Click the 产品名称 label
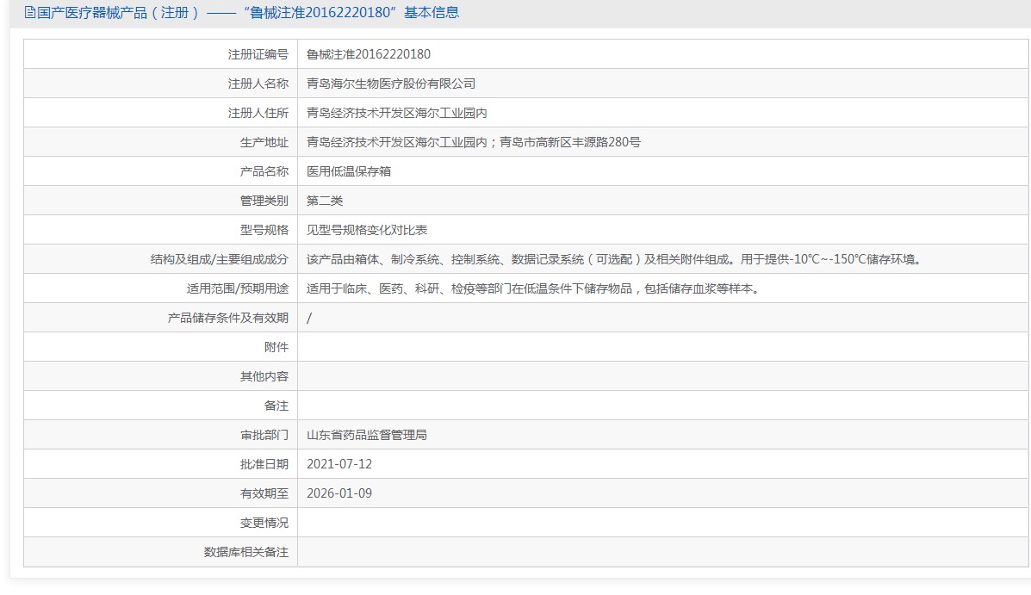 264,171
